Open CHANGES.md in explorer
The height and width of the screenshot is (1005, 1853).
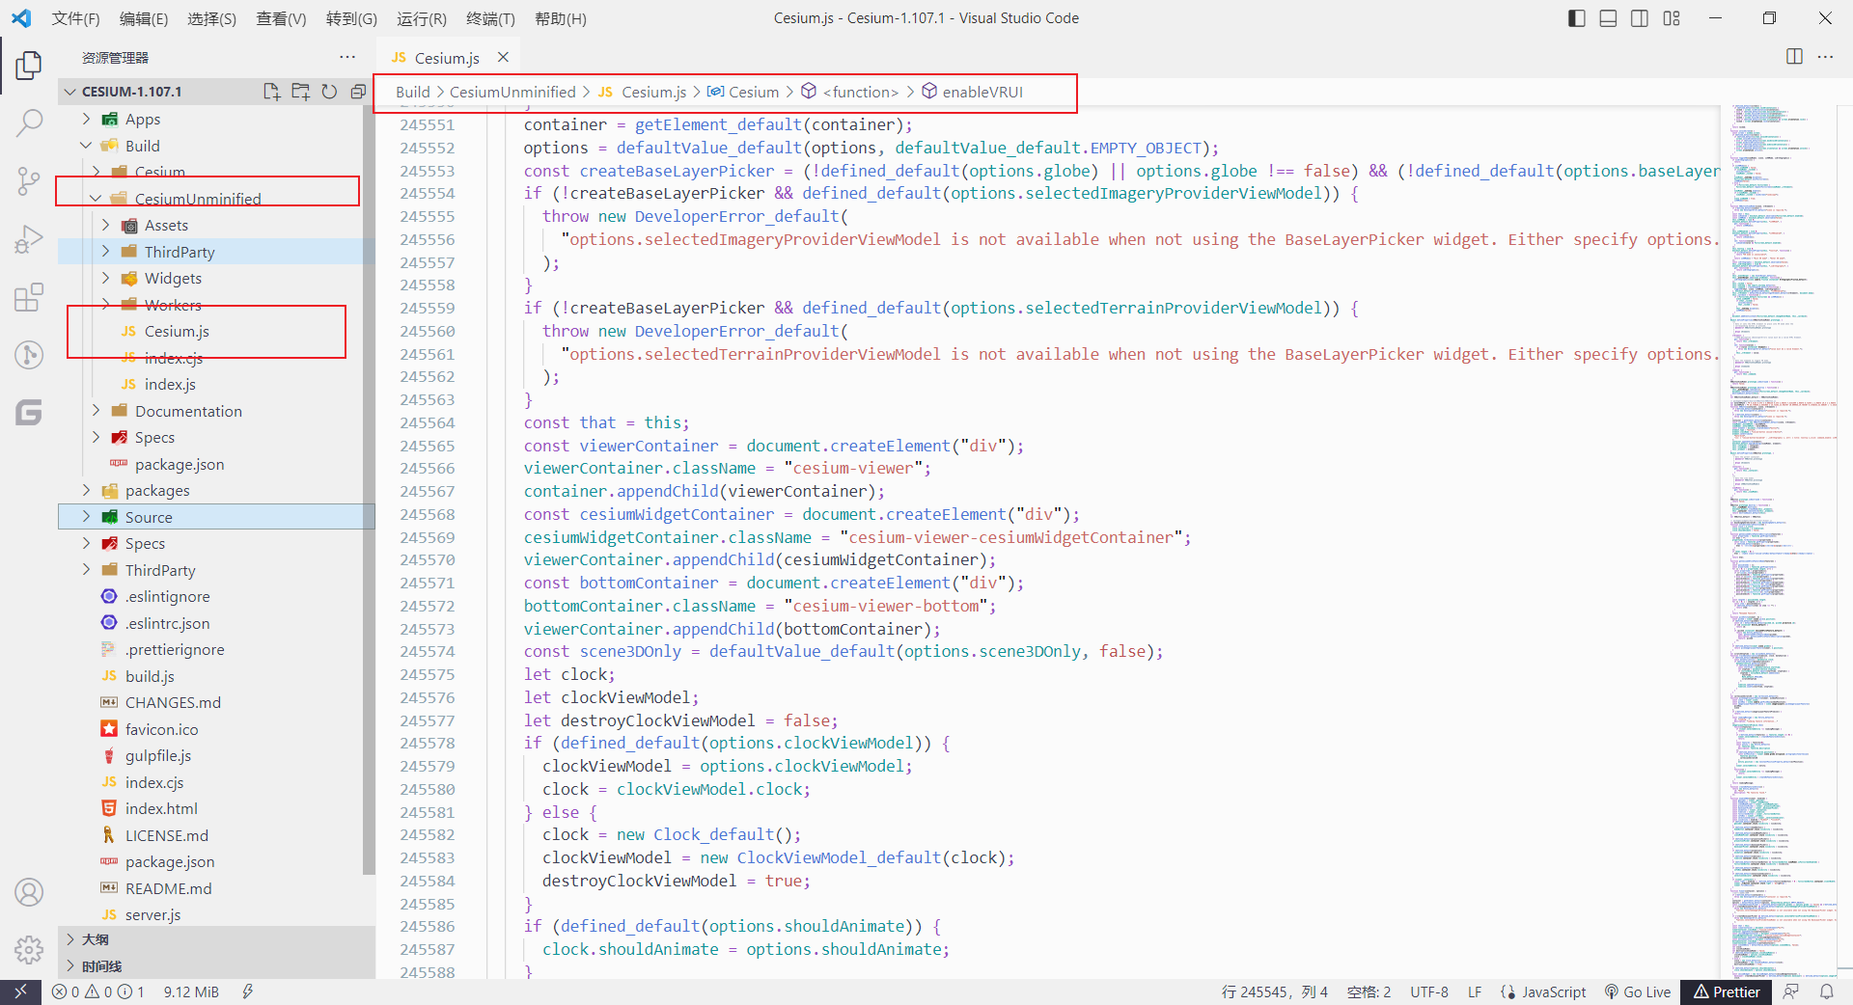(x=173, y=702)
